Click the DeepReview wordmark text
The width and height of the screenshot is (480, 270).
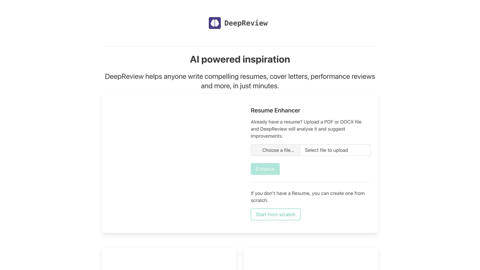[246, 23]
